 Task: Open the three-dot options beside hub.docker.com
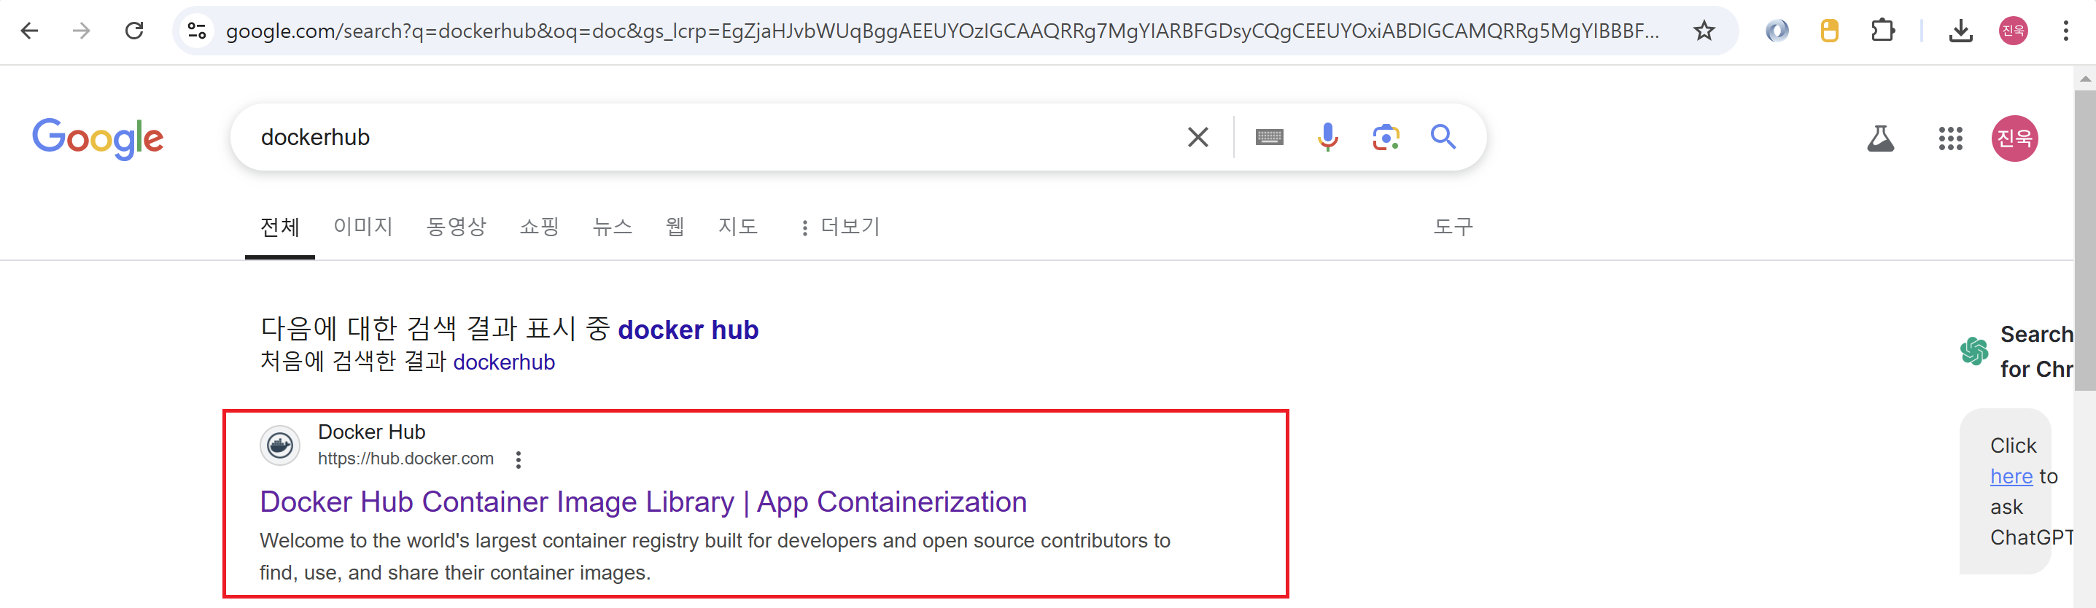click(519, 459)
